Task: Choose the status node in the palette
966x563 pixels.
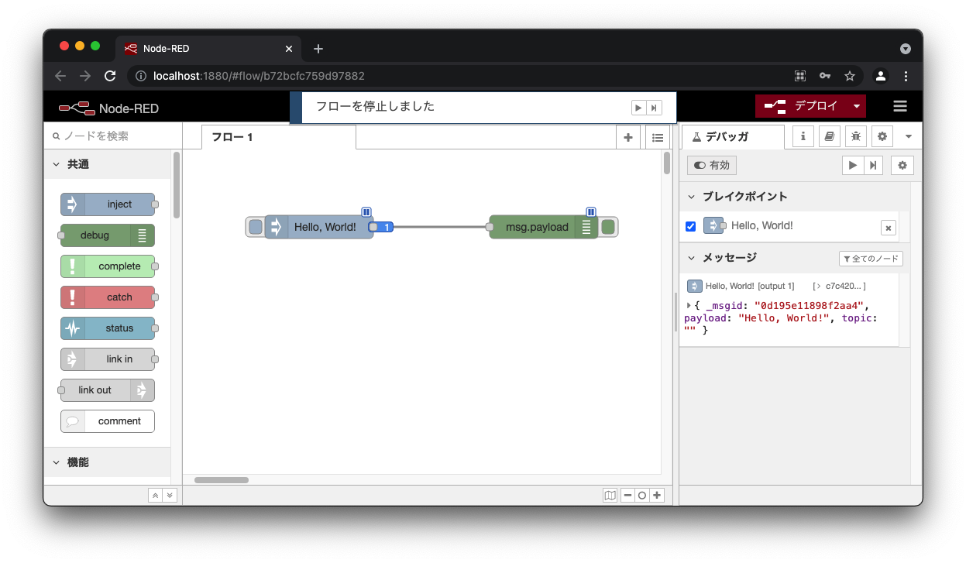Action: 108,328
